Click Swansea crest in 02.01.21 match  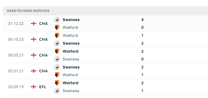(57, 67)
